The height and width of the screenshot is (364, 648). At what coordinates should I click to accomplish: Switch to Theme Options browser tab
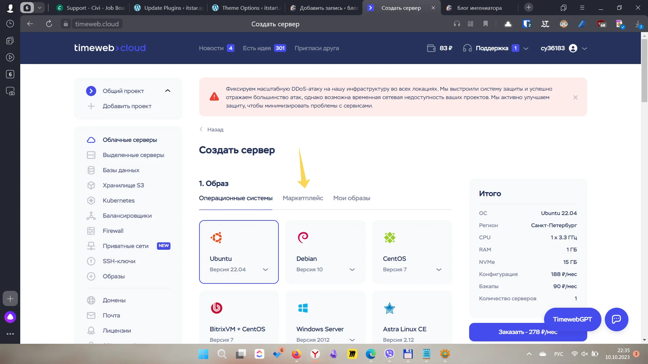coord(246,8)
